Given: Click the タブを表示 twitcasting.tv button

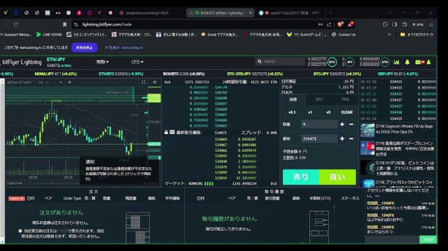Looking at the screenshot, I should [124, 48].
